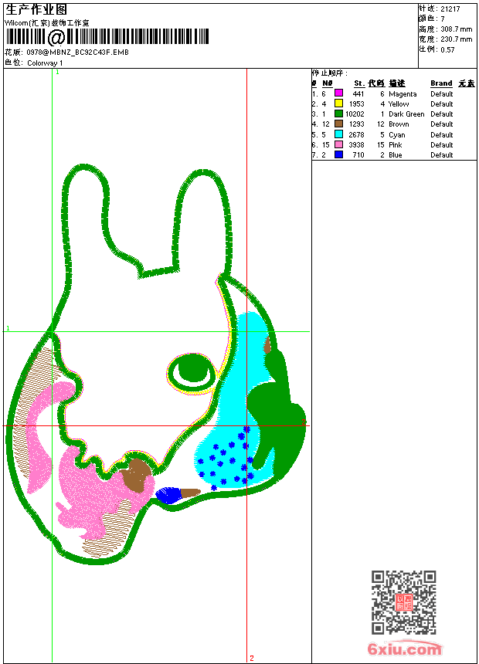Click the QR code image

coord(404,601)
